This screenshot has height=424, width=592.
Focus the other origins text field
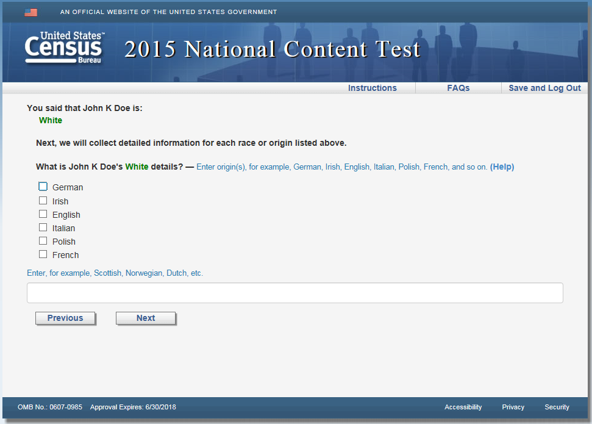click(295, 293)
